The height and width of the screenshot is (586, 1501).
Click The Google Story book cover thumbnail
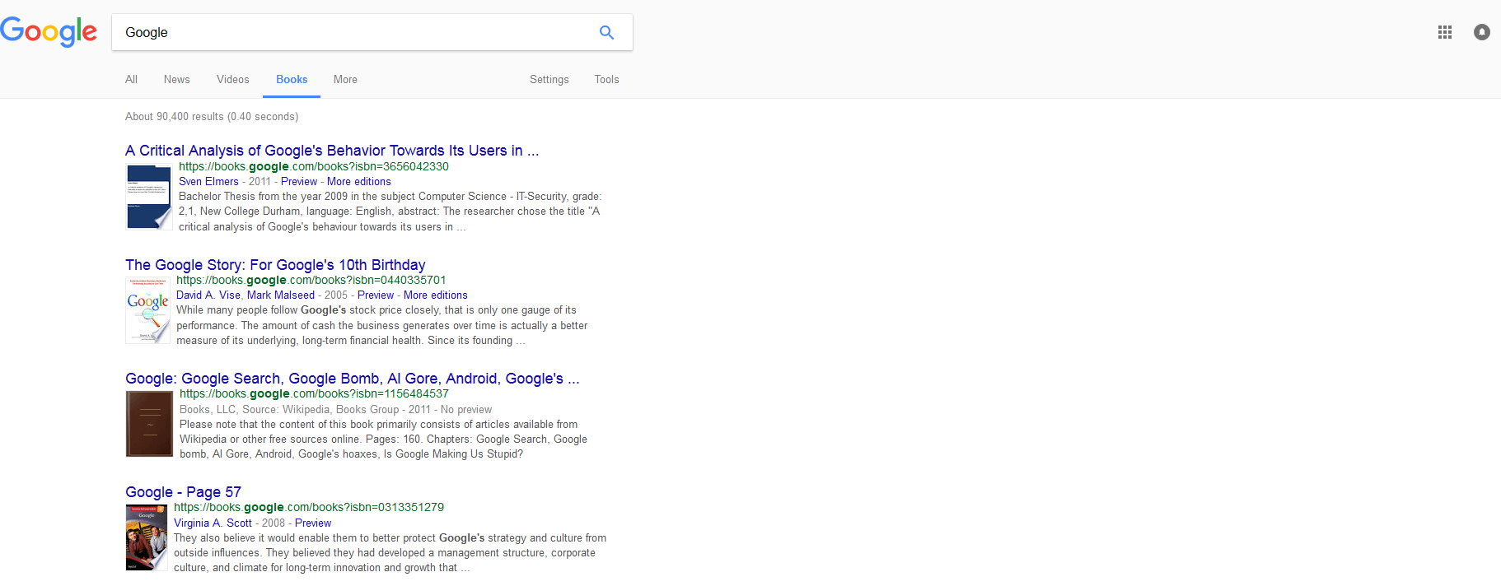coord(147,310)
